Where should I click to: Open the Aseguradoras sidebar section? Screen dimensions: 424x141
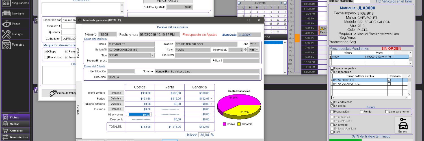(15, 3)
